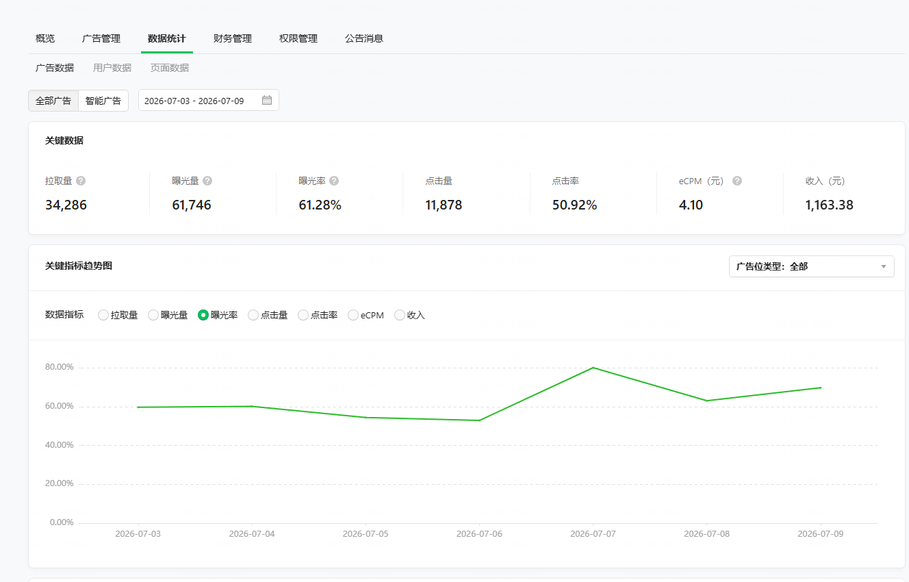Click the 数据指标 label
This screenshot has width=909, height=582.
(x=64, y=314)
